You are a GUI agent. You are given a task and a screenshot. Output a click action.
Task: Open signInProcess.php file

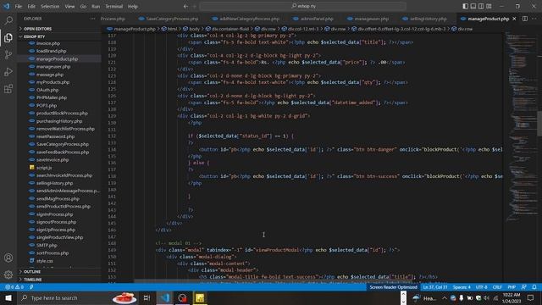(x=54, y=214)
